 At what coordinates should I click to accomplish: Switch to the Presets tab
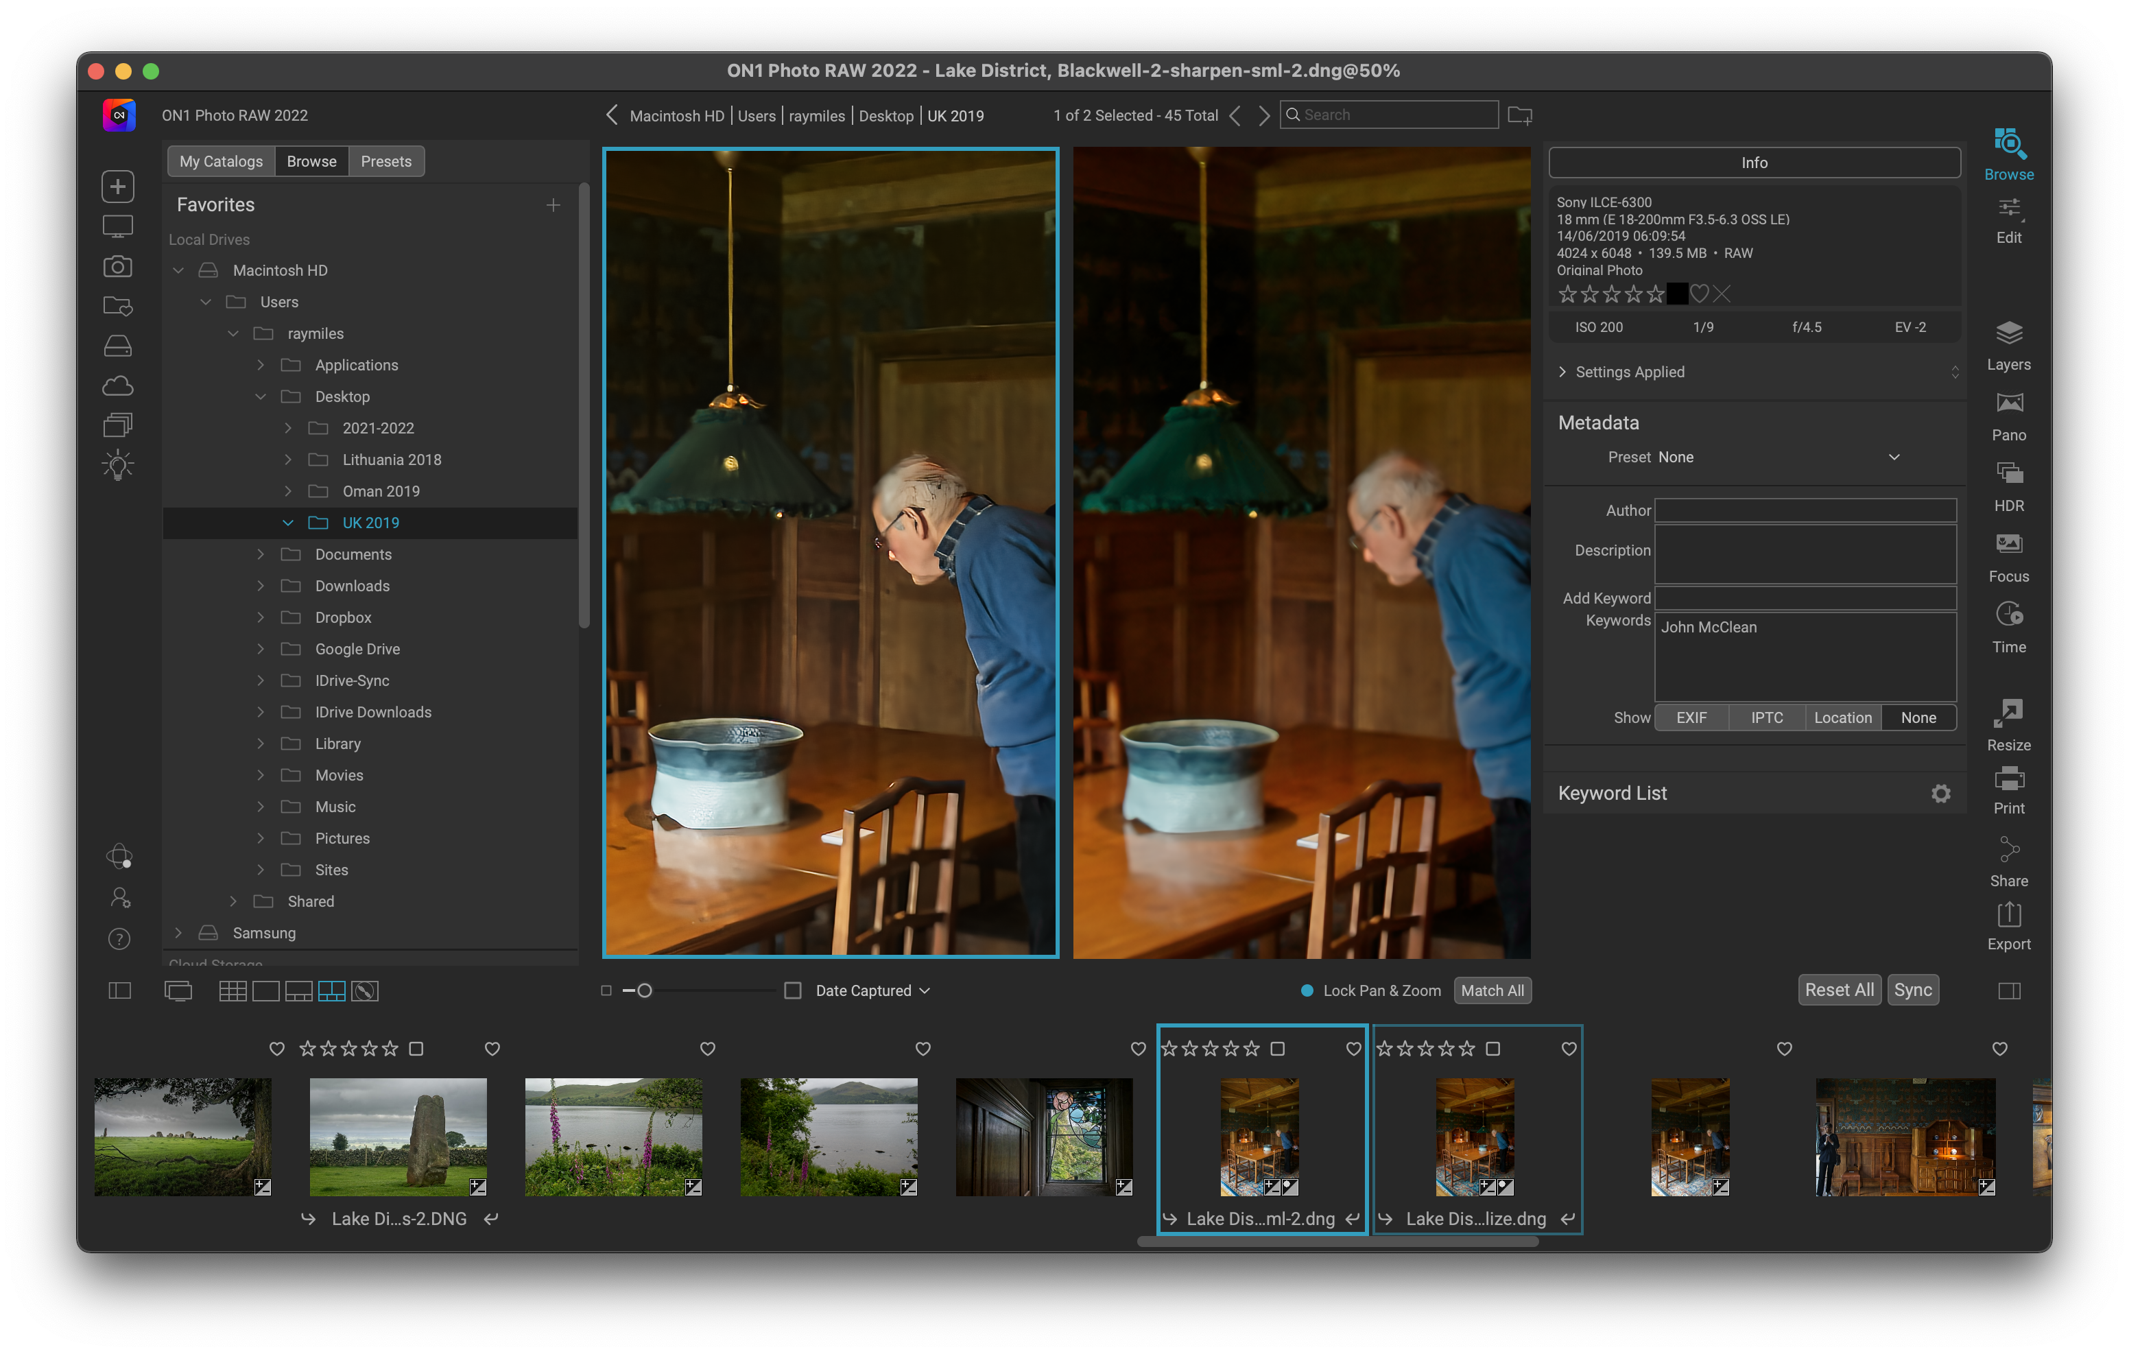[385, 161]
